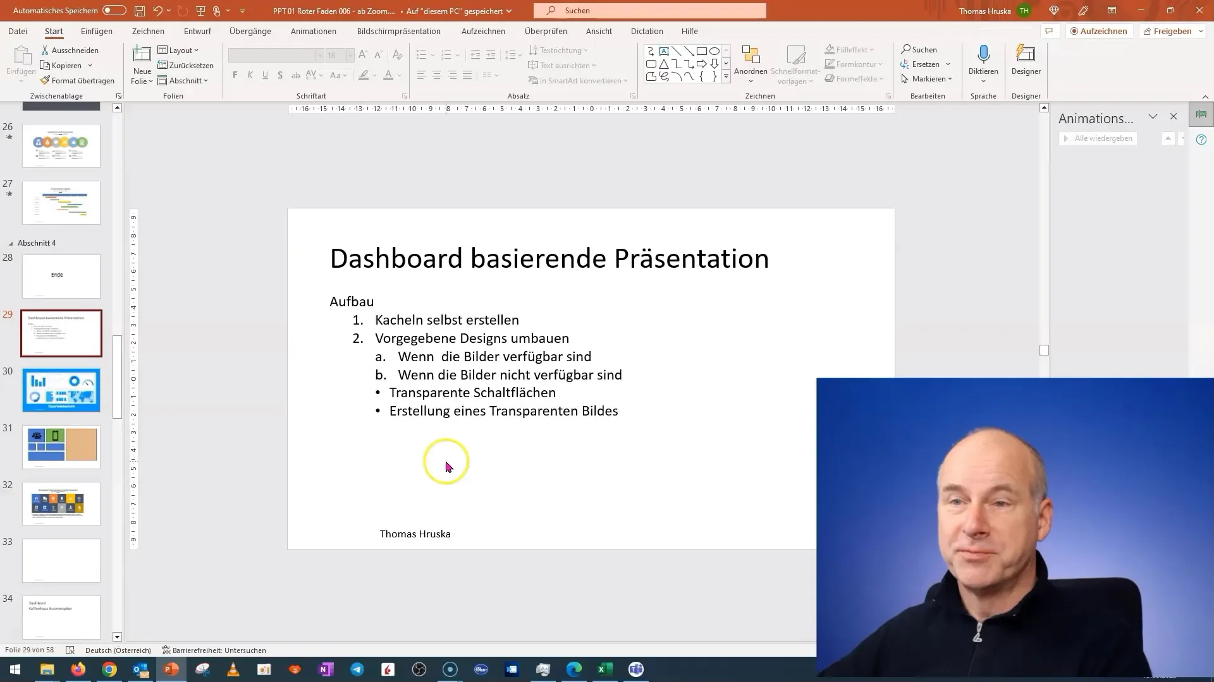1214x682 pixels.
Task: Select the Zeichnen tab in ribbon
Action: [x=147, y=31]
